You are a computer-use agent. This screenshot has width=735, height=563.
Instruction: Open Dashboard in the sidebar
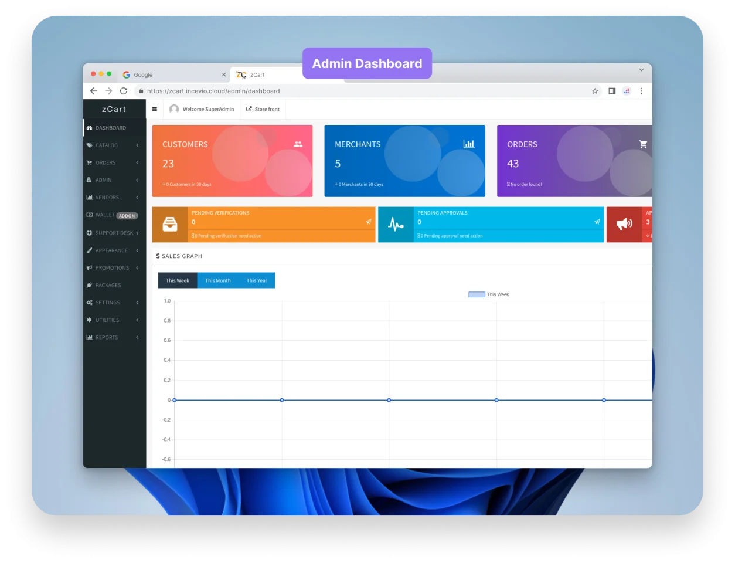click(x=114, y=128)
